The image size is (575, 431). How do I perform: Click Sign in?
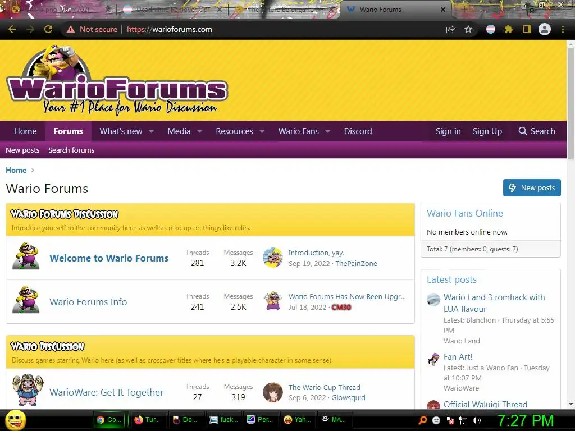(x=448, y=131)
